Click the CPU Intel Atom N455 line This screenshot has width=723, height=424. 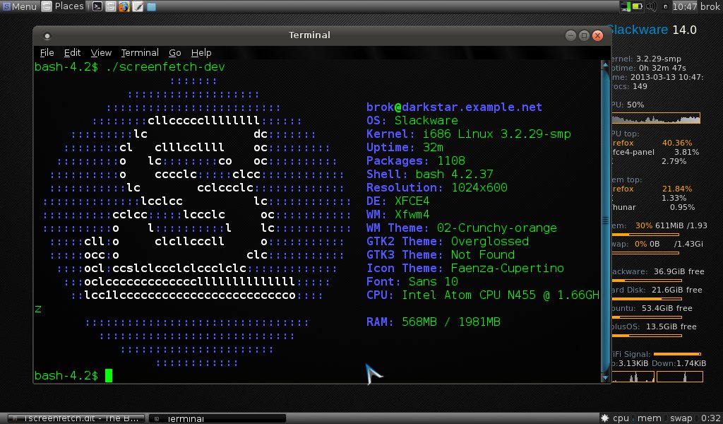[483, 295]
